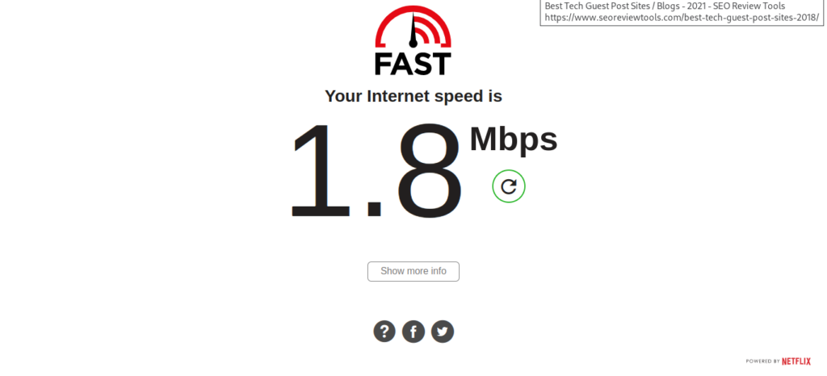Click the red speedometer gauge logo
Image resolution: width=827 pixels, height=376 pixels.
413,27
